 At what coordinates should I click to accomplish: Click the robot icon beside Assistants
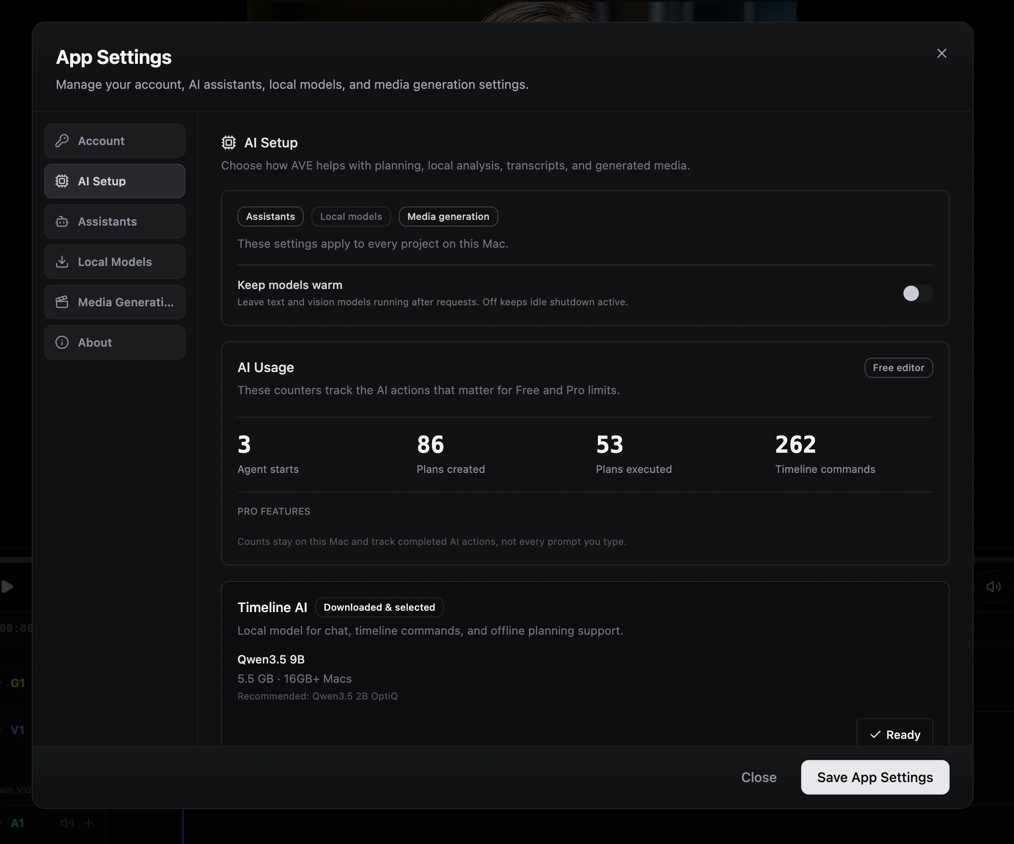click(62, 221)
